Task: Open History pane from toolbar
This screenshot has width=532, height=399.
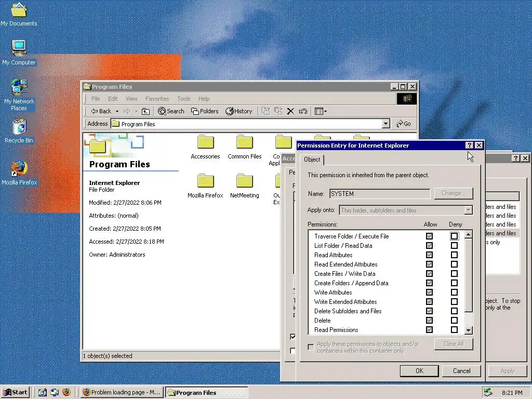Action: (x=239, y=111)
